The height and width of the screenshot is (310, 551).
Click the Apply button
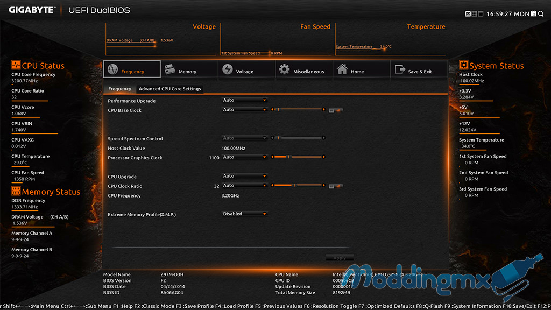point(340,258)
